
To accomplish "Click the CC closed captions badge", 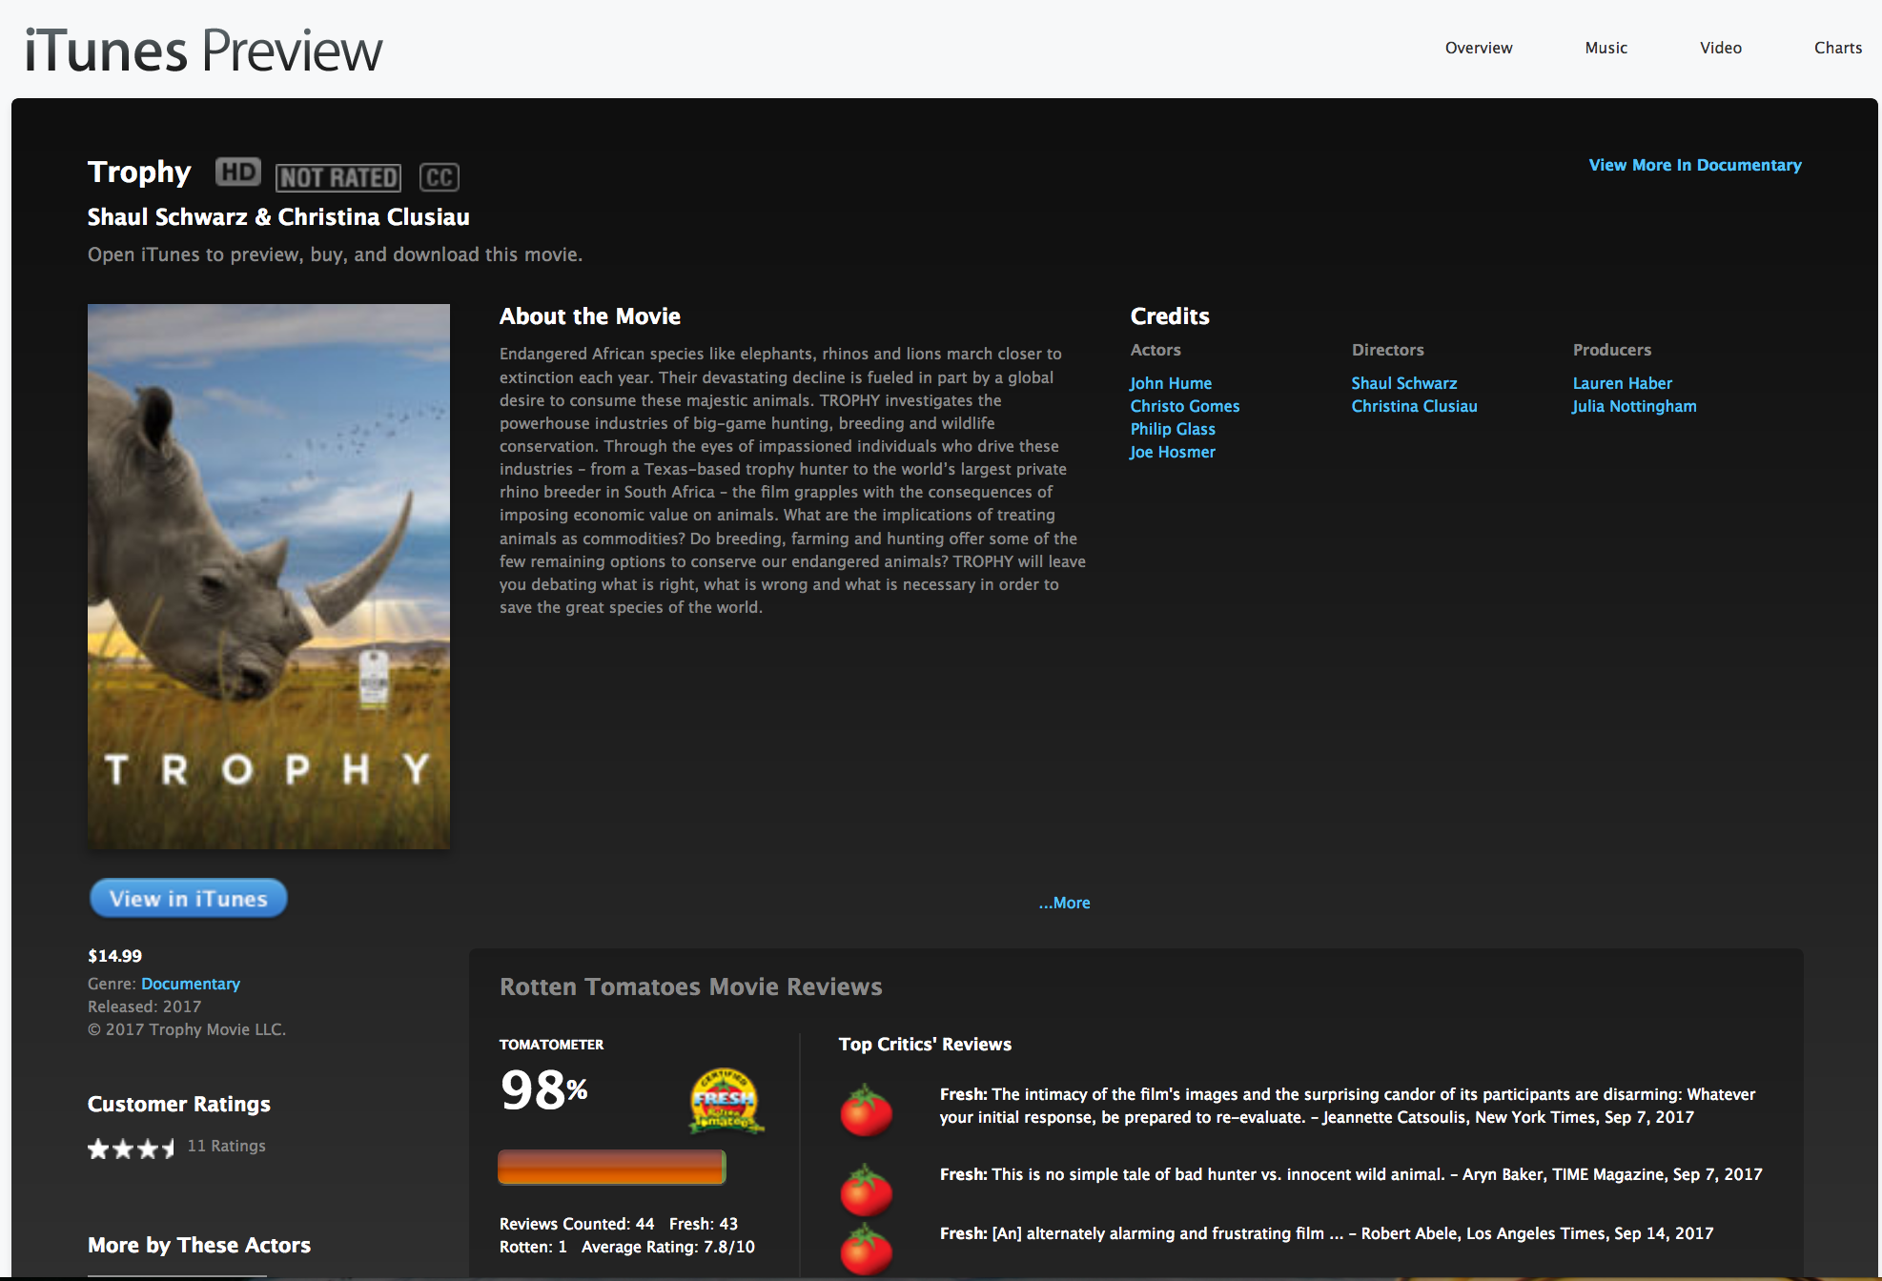I will 439,177.
